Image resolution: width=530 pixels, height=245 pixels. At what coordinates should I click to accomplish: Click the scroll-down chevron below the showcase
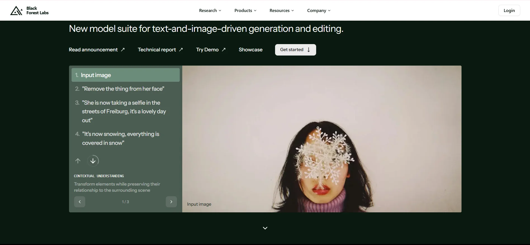265,228
